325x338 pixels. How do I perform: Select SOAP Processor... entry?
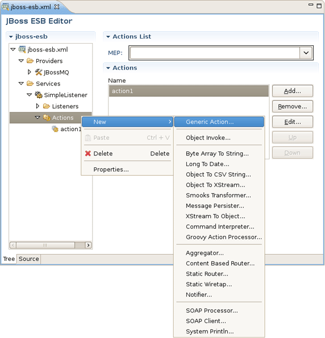pos(219,311)
